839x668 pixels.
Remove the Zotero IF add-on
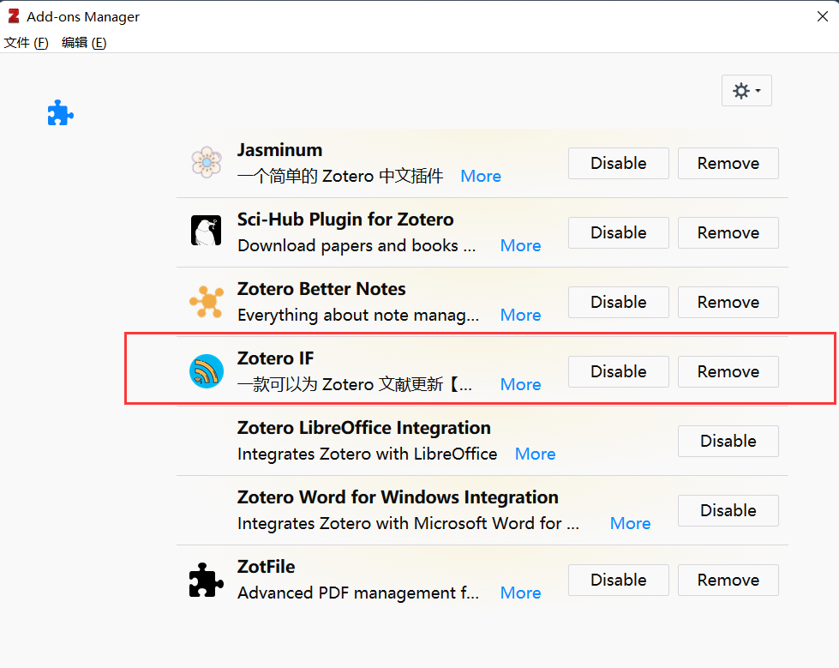click(x=728, y=371)
